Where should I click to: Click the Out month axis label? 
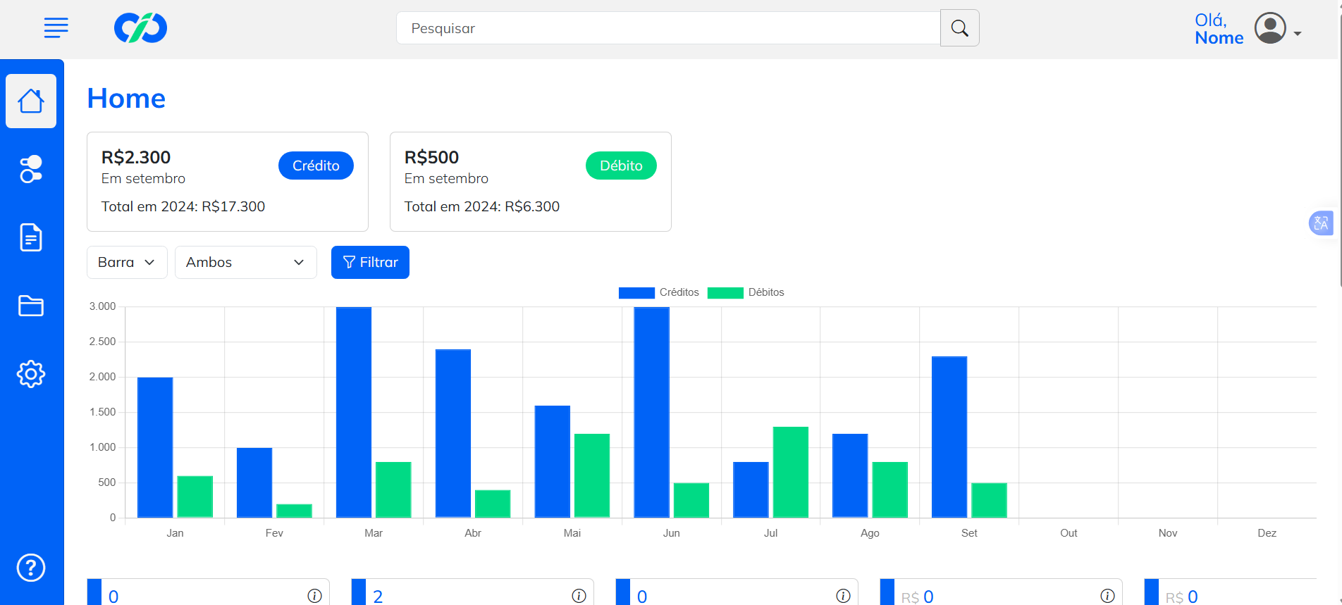1069,533
